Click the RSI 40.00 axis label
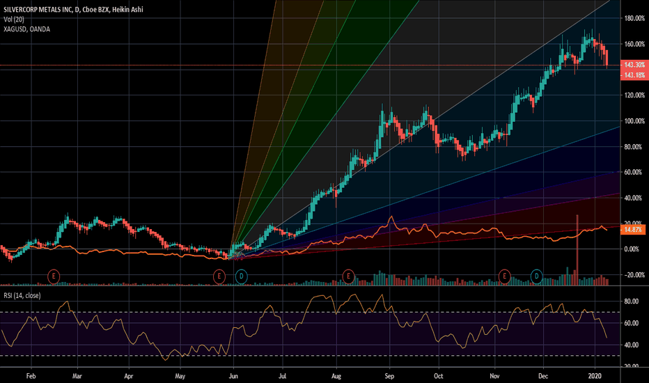 click(631, 345)
